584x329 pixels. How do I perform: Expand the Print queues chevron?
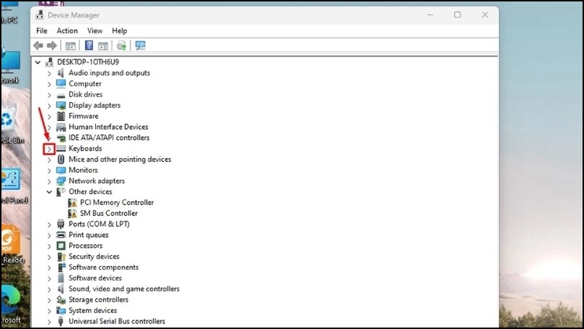tap(49, 236)
